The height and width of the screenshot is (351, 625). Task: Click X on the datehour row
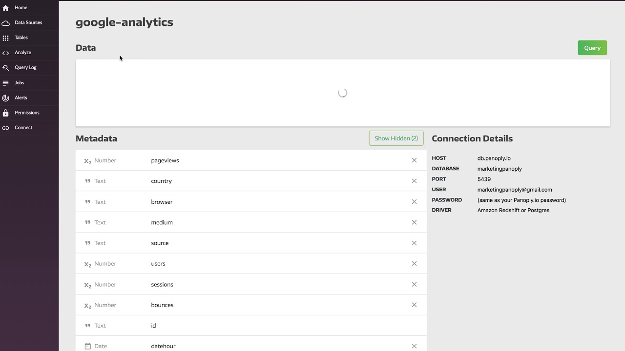click(x=414, y=346)
